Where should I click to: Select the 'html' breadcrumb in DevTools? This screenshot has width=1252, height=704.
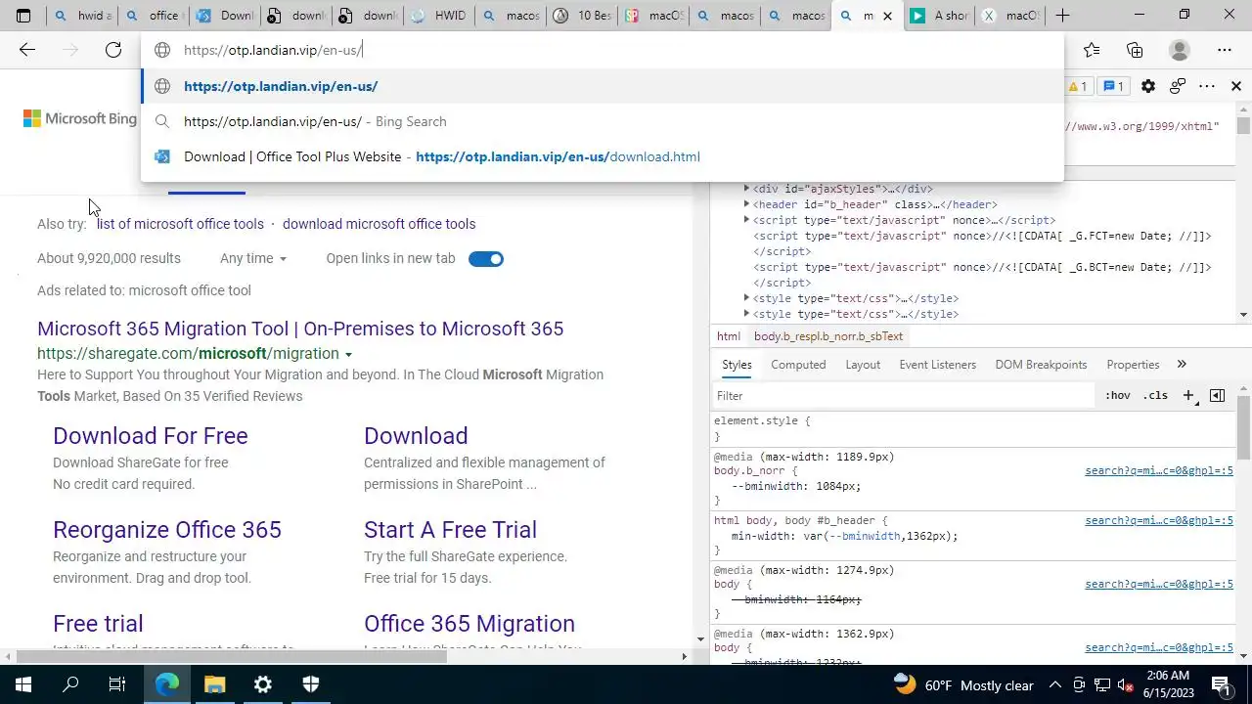click(x=729, y=336)
